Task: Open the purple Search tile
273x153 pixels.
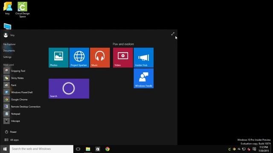Action: 69,89
